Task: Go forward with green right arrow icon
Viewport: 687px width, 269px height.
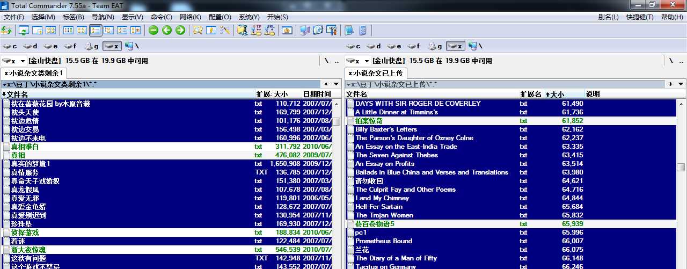Action: (x=180, y=30)
